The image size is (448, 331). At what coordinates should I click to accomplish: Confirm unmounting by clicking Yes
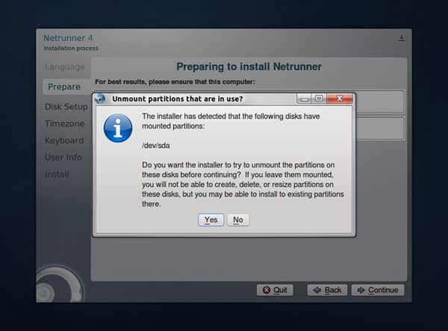(211, 220)
